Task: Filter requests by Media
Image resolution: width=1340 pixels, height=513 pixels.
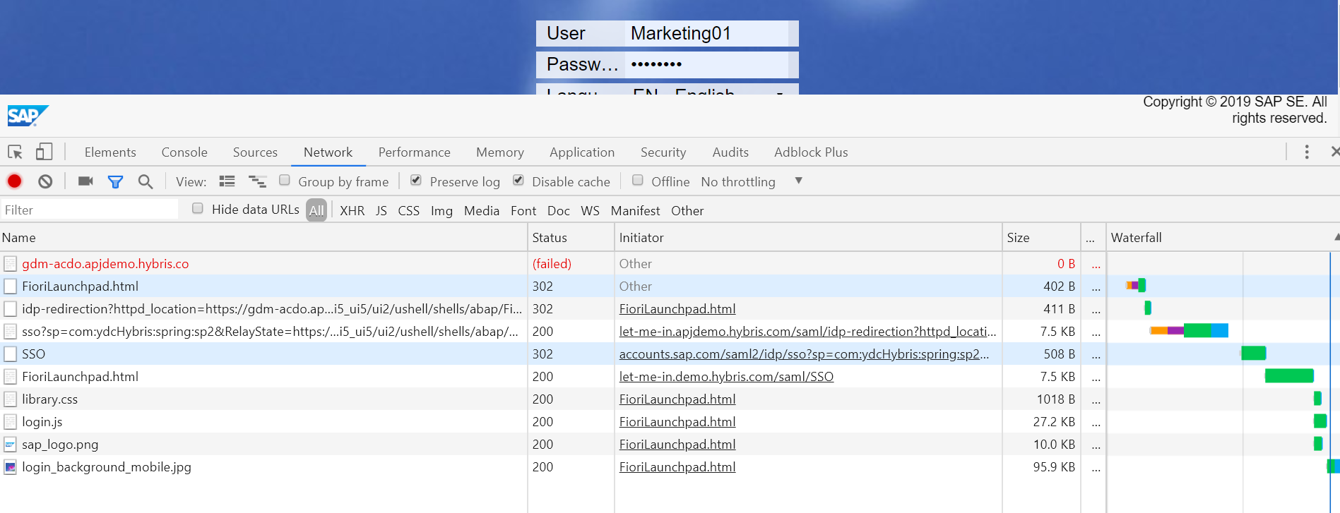Action: 482,210
